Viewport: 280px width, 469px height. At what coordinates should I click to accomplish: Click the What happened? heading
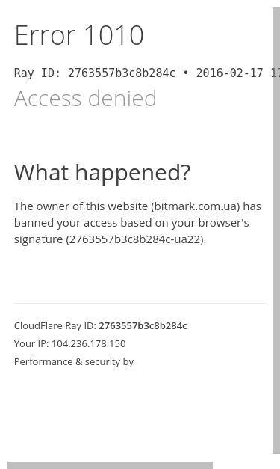(102, 173)
